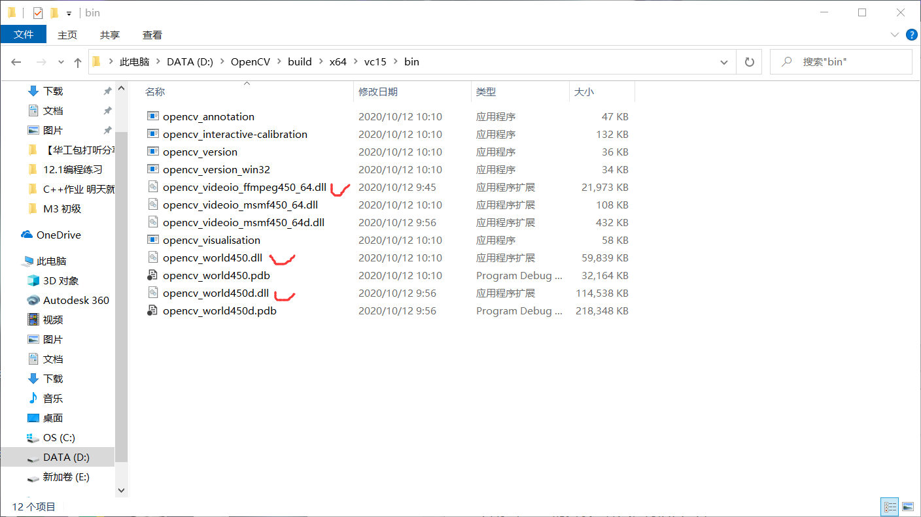Click date 2020/10/12 9:45 cell

click(397, 187)
